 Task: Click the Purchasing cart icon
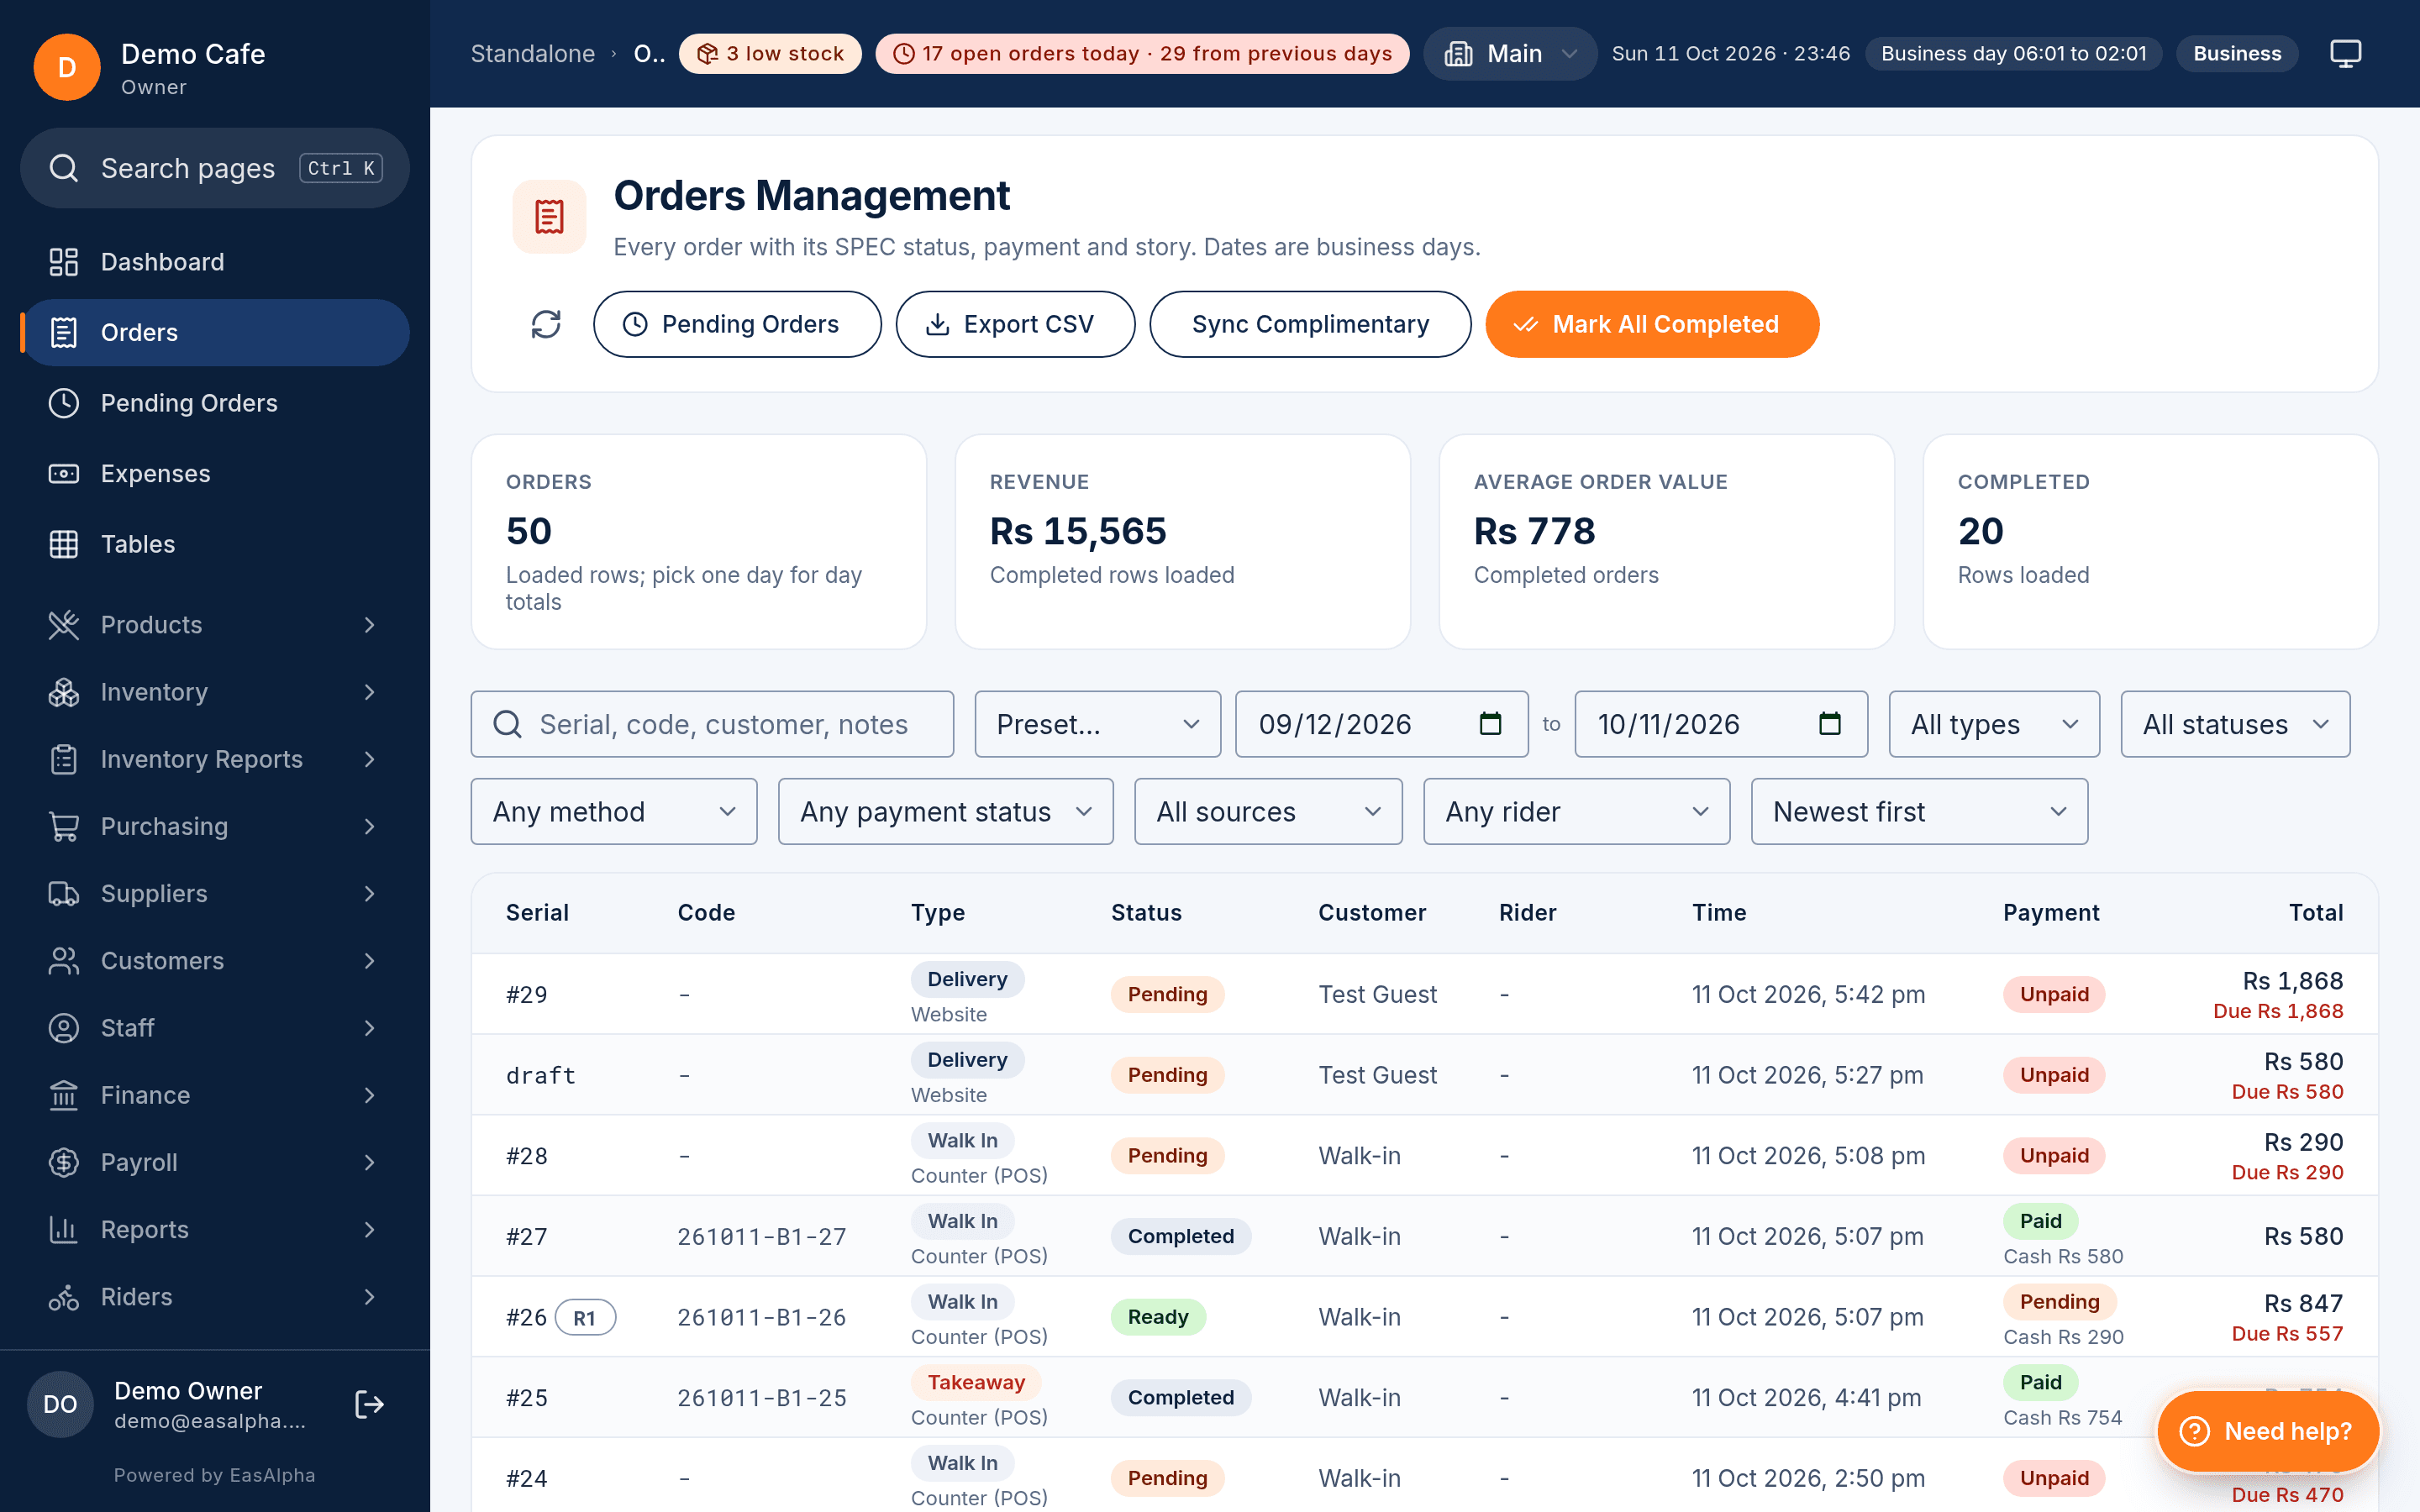pyautogui.click(x=64, y=826)
